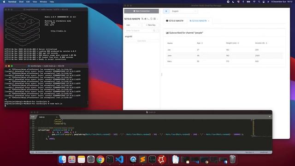Open the Help menu in menu bar
Viewport: 295px width, 166px height.
(52, 2)
